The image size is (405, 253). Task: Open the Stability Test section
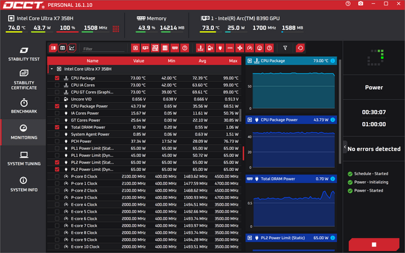pyautogui.click(x=24, y=54)
